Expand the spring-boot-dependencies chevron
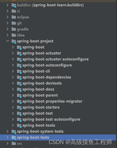This screenshot has height=148, width=117. click(13, 77)
